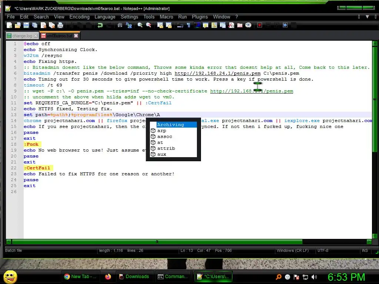Open Chrome New Tab from taskbar
The width and height of the screenshot is (379, 284).
point(80,277)
